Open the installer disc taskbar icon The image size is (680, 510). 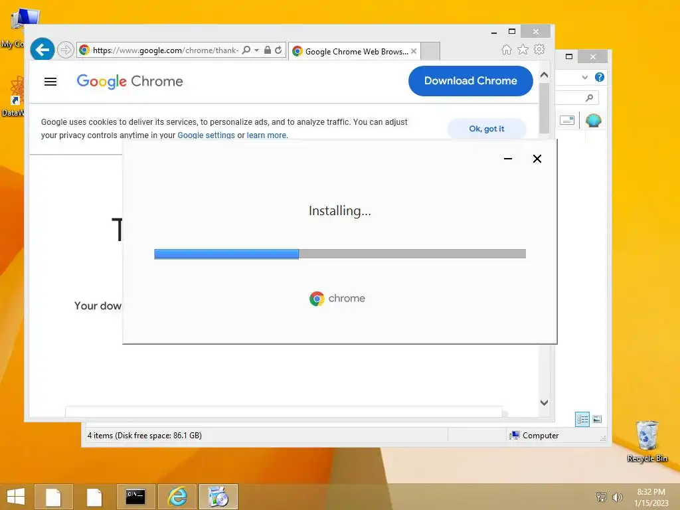pos(218,497)
